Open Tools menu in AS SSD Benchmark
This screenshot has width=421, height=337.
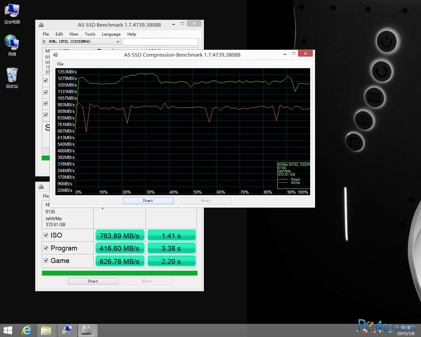coord(90,34)
